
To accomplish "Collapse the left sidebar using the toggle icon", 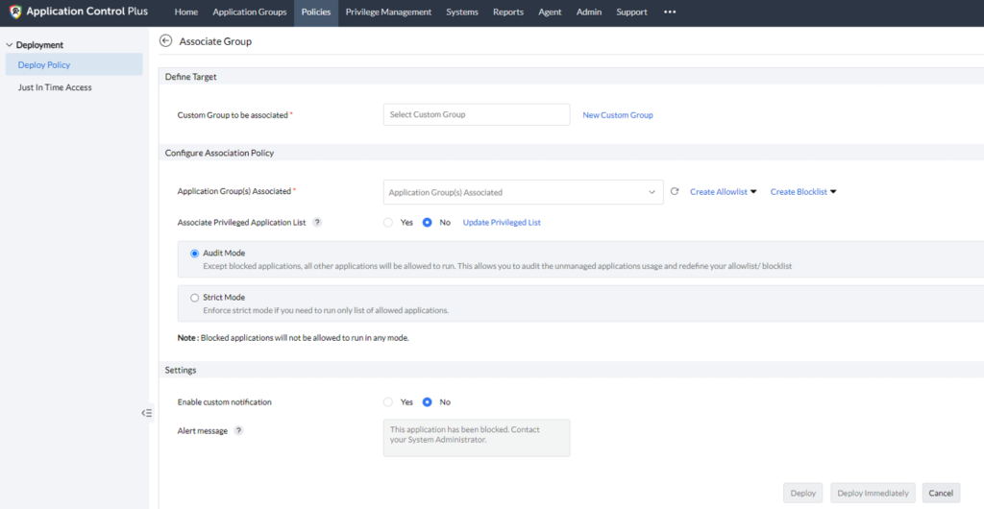I will click(147, 413).
